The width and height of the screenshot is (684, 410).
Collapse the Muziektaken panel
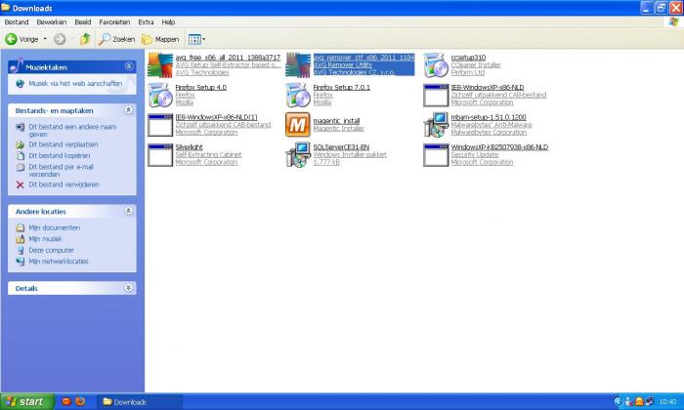129,66
